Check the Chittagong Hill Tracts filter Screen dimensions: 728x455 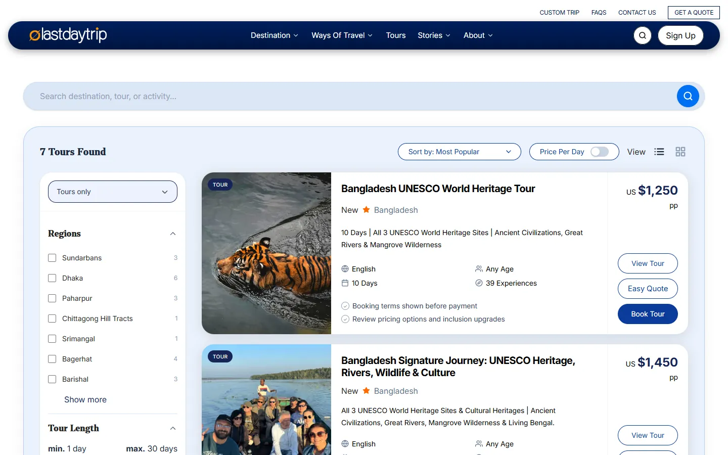[x=52, y=318]
